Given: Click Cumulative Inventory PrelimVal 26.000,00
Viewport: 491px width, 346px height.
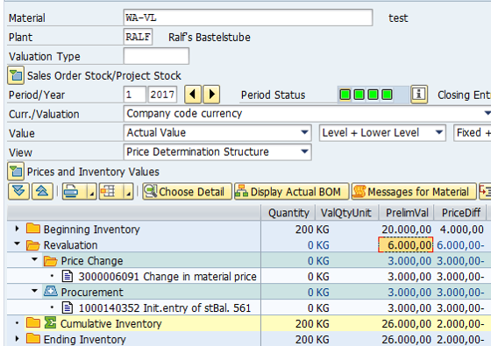Looking at the screenshot, I should coord(406,323).
